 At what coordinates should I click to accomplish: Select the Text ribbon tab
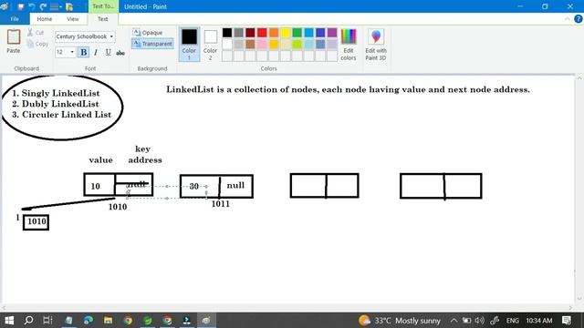pos(103,19)
